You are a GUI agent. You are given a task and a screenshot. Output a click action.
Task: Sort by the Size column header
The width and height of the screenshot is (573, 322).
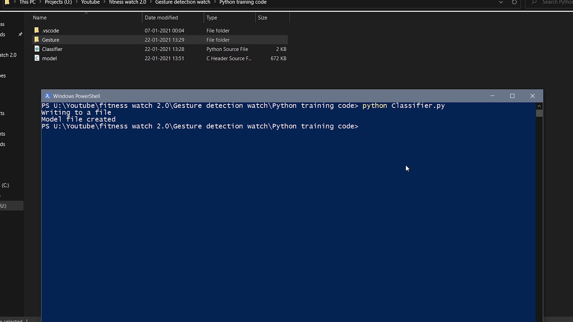click(x=262, y=18)
